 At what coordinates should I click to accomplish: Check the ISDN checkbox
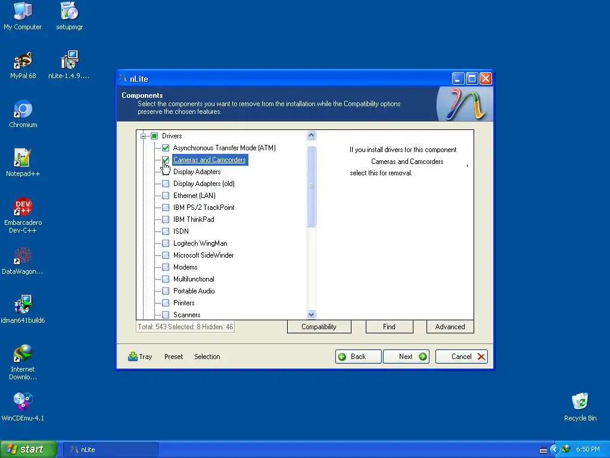[x=166, y=231]
